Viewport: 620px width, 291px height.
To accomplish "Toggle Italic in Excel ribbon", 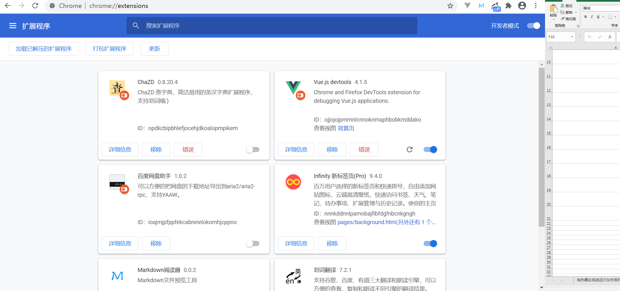I will (592, 17).
